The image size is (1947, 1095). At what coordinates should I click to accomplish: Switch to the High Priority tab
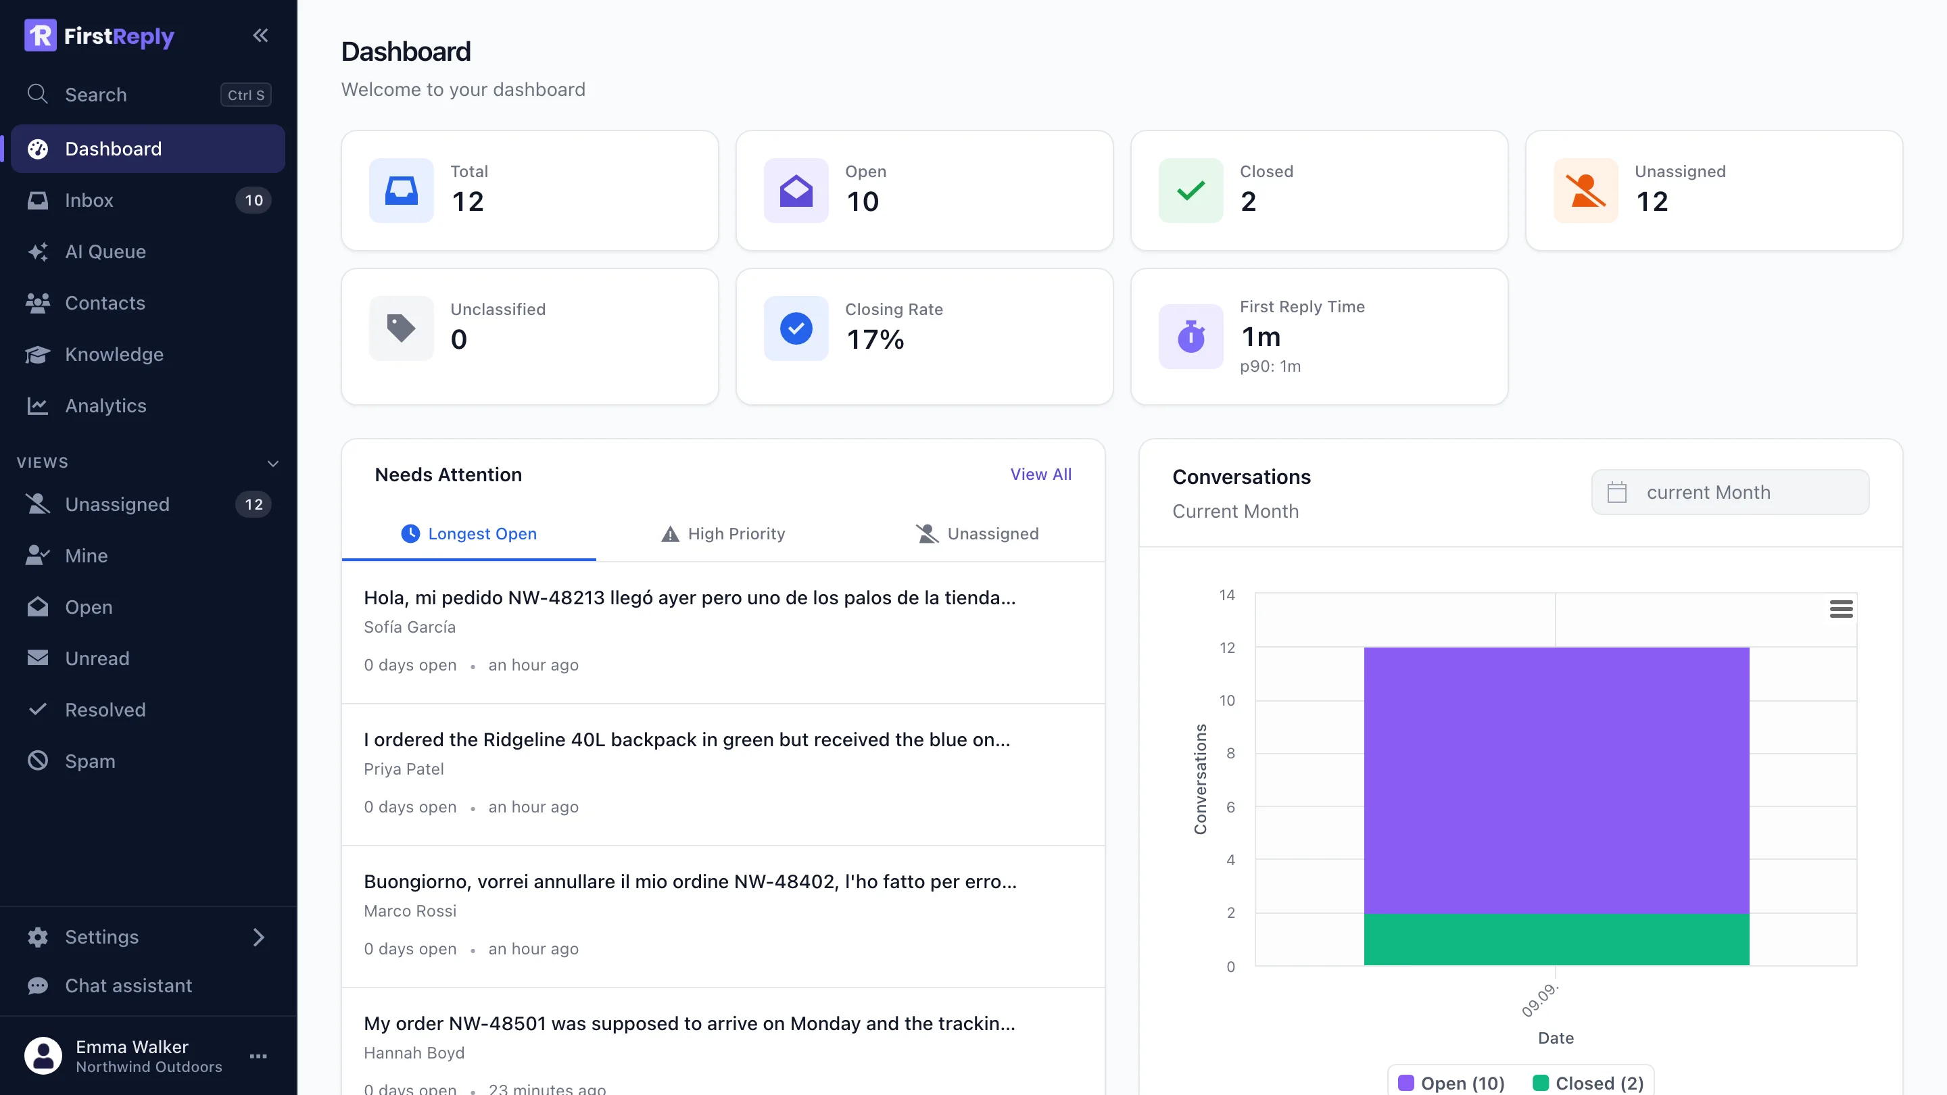[x=723, y=534]
